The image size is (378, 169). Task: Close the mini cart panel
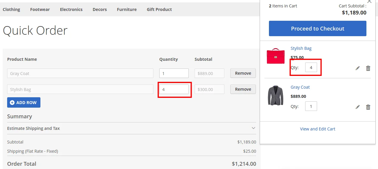pyautogui.click(x=369, y=1)
